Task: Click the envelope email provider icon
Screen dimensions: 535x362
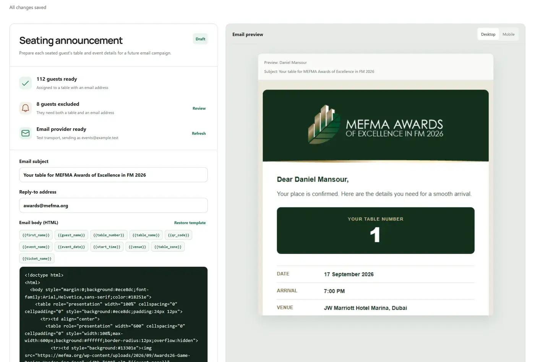Action: [x=26, y=133]
